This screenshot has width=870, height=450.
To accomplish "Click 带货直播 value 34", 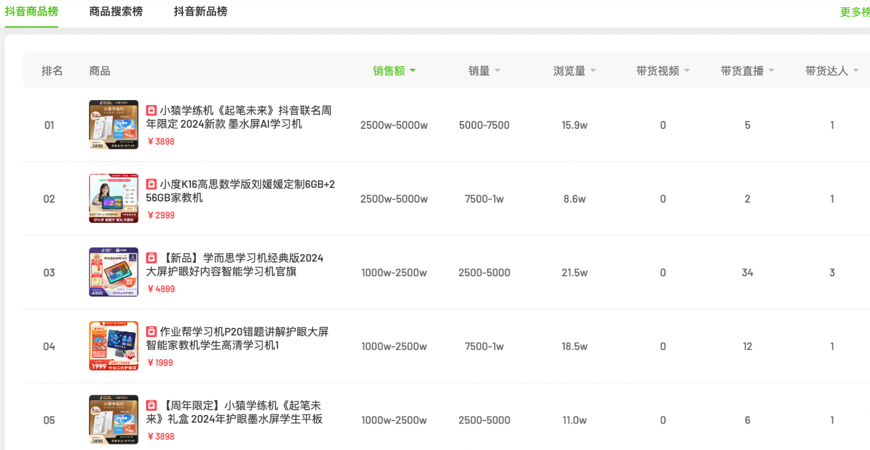I will (x=747, y=273).
